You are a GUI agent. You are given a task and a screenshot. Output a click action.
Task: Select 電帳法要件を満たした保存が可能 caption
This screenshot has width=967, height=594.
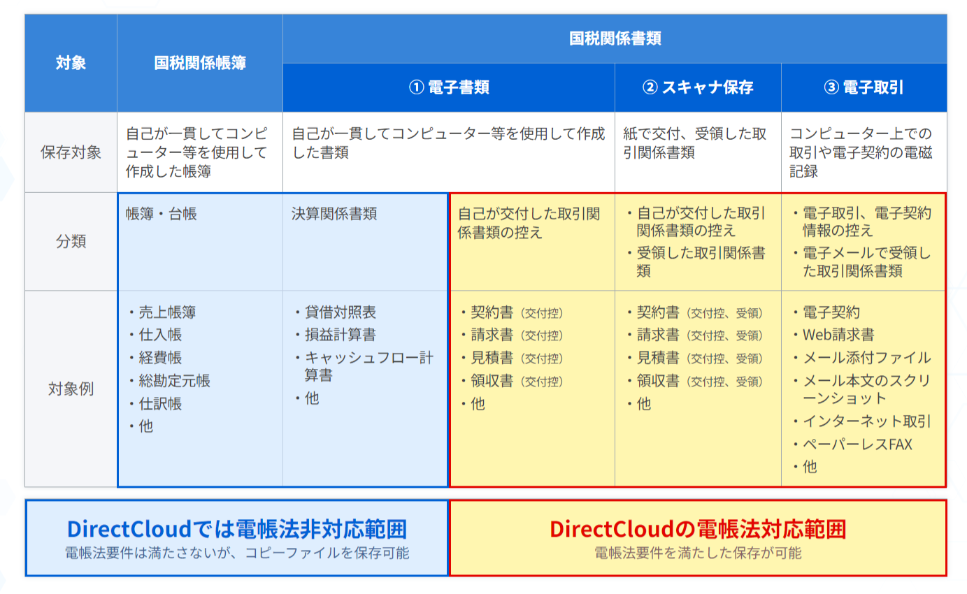pyautogui.click(x=698, y=553)
